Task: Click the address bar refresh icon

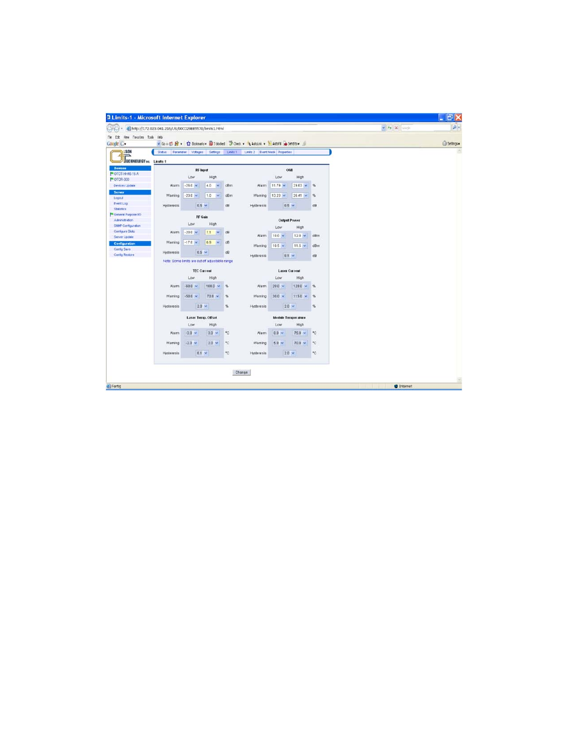Action: click(390, 128)
